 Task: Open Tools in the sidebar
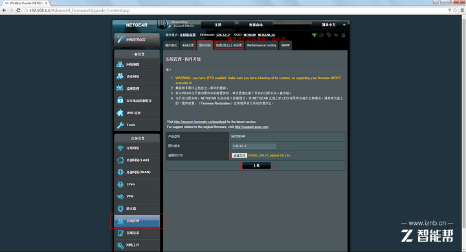coord(137,125)
